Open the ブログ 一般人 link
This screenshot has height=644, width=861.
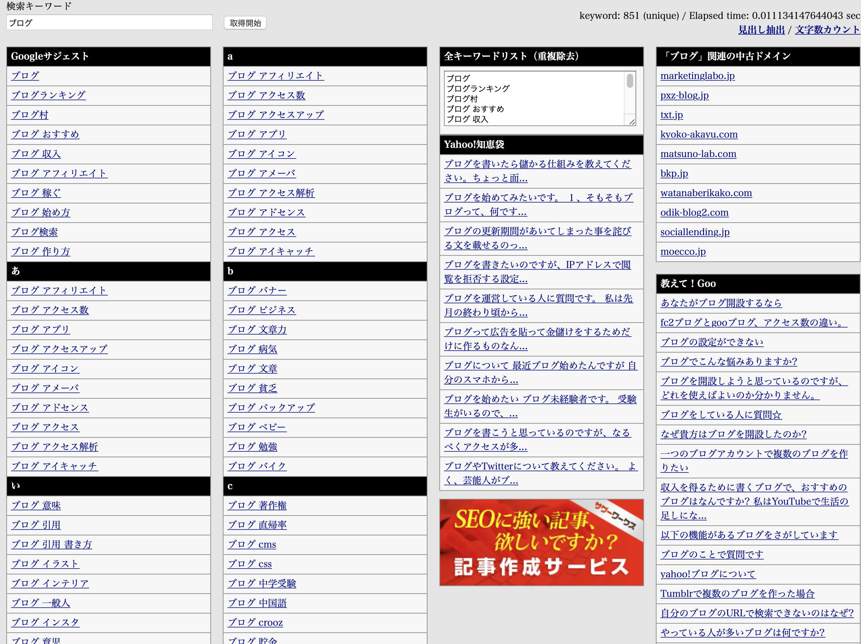(41, 603)
